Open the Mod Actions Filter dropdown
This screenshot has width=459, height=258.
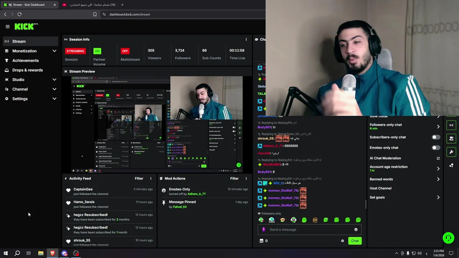[x=234, y=178]
